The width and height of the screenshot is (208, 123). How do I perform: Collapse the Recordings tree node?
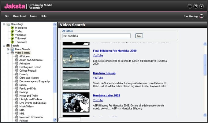coord(4,24)
